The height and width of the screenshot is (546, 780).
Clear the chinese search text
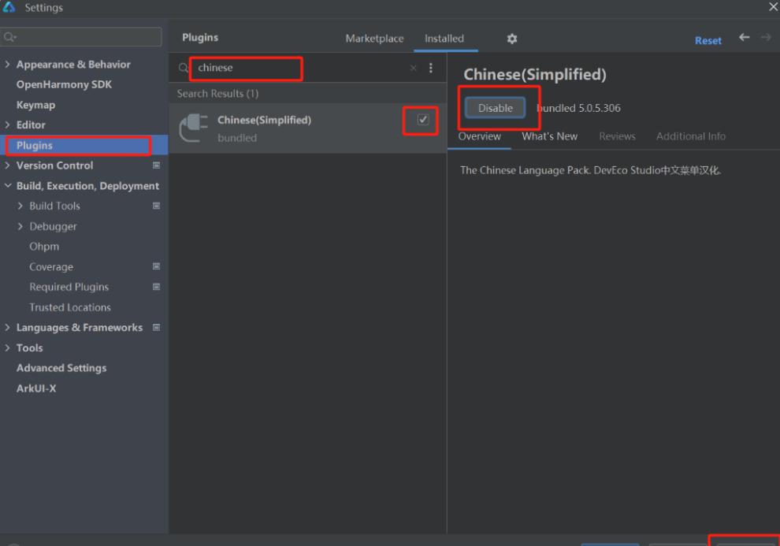pos(414,68)
